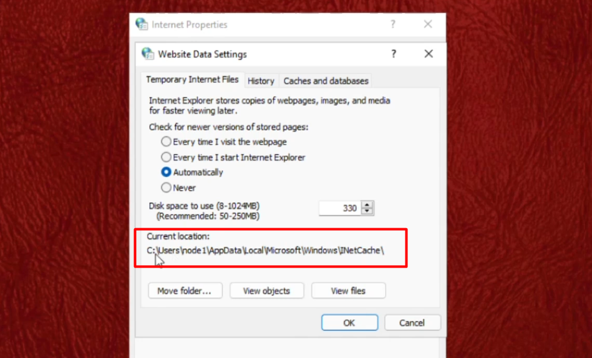Click the Internet Properties title globe icon
This screenshot has width=592, height=358.
click(x=142, y=24)
